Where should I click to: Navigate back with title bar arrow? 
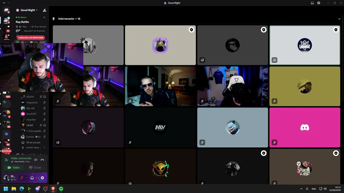pos(4,3)
